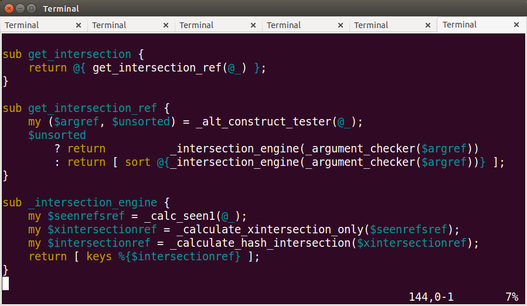
Task: Close the Terminal window
Action: (x=8, y=8)
